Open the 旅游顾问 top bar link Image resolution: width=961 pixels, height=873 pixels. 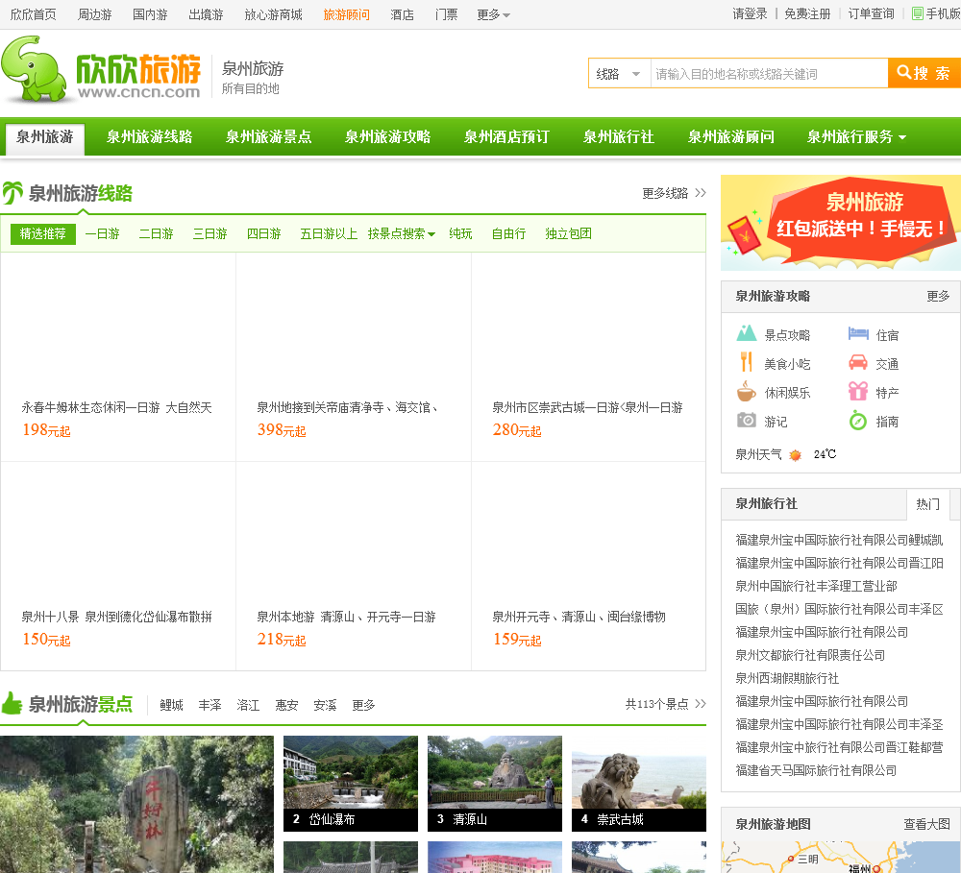[346, 14]
